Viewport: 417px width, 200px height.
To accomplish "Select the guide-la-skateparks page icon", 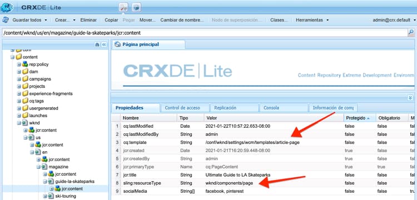I will click(51, 182).
